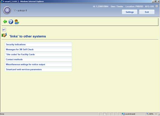Open Messages for 3M Self Check

click(38, 49)
